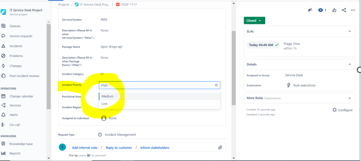This screenshot has height=161, width=361.
Task: Click the thumbs-up vote icon
Action: (334, 10)
